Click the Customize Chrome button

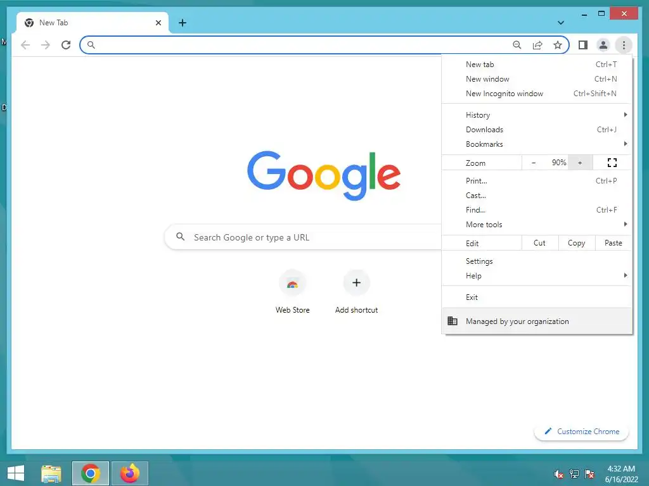coord(582,431)
